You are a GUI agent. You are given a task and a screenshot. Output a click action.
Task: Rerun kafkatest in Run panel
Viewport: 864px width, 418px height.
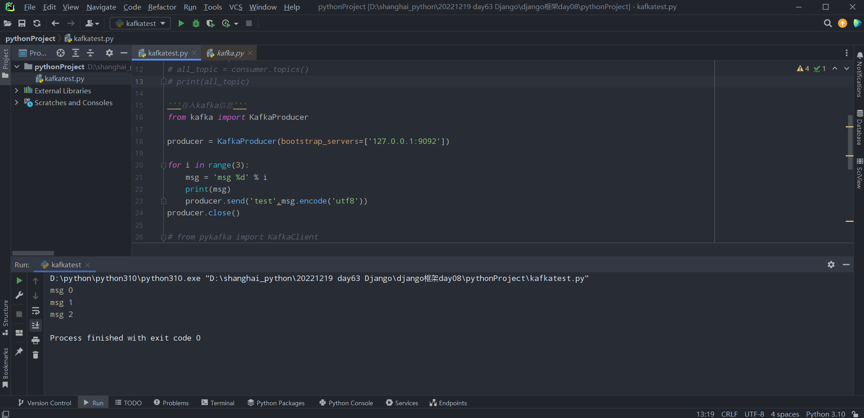click(19, 280)
